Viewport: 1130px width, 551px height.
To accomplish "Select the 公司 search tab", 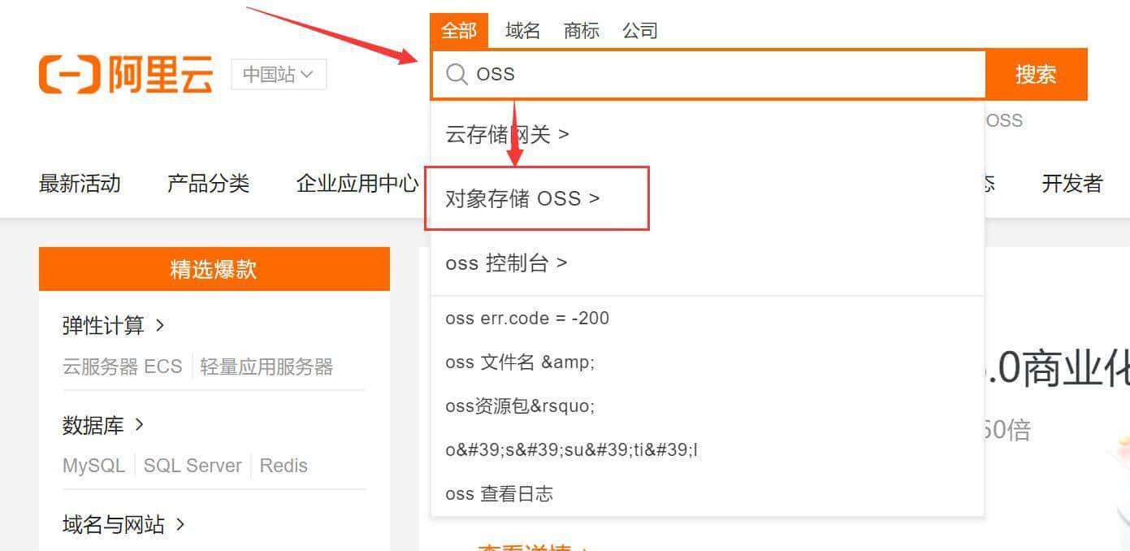I will click(640, 31).
